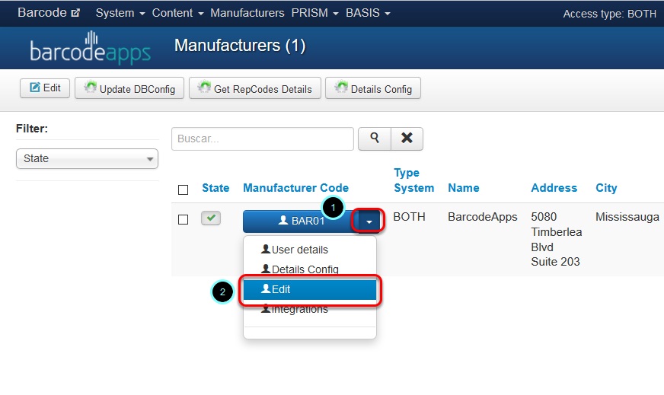Image resolution: width=664 pixels, height=395 pixels.
Task: Open the State filter dropdown
Action: pyautogui.click(x=88, y=159)
